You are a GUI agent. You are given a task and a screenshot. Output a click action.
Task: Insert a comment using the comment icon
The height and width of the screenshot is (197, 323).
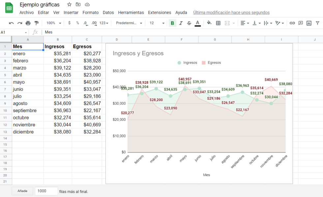click(x=300, y=23)
